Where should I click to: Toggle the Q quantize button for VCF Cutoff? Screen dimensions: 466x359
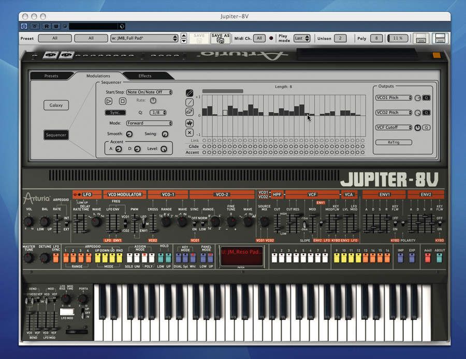pos(426,128)
